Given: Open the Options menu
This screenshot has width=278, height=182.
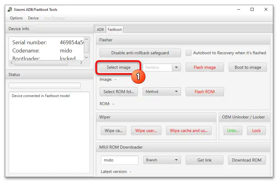Looking at the screenshot, I should tap(16, 18).
